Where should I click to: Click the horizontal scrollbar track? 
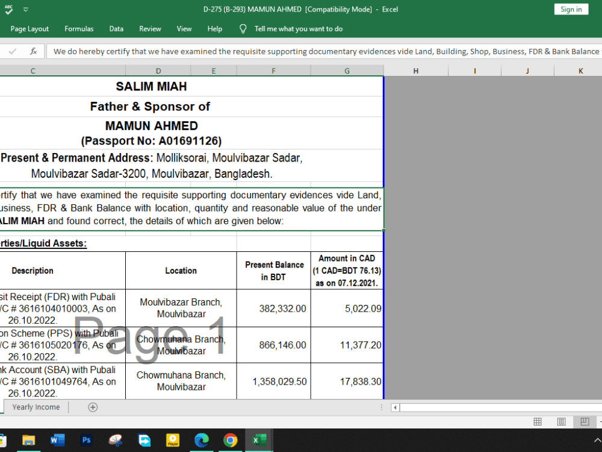[x=501, y=407]
